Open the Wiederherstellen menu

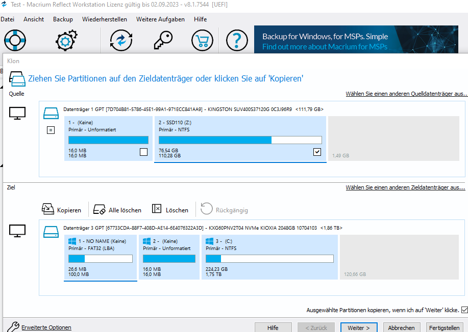point(105,19)
